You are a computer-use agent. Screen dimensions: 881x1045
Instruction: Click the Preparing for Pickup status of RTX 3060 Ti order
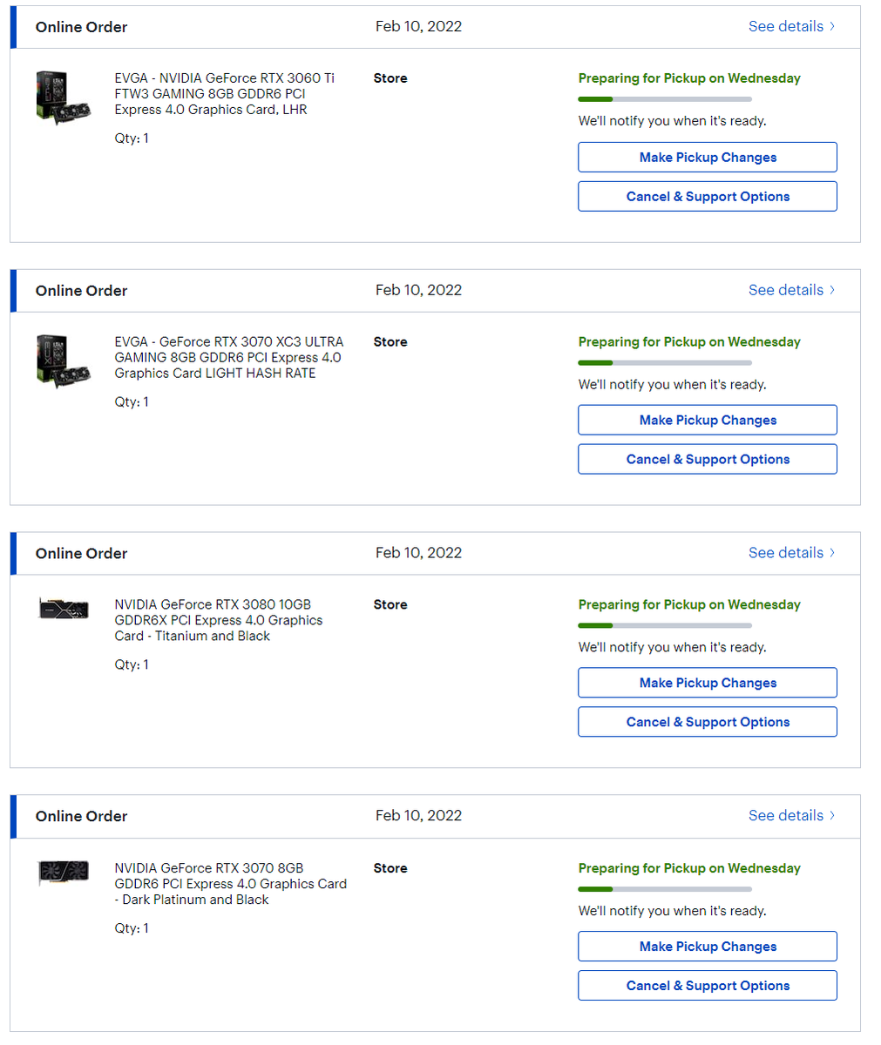[x=689, y=78]
